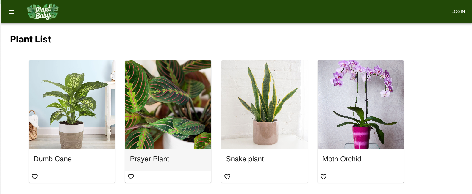Click the heart under Moth Orchid

(323, 176)
